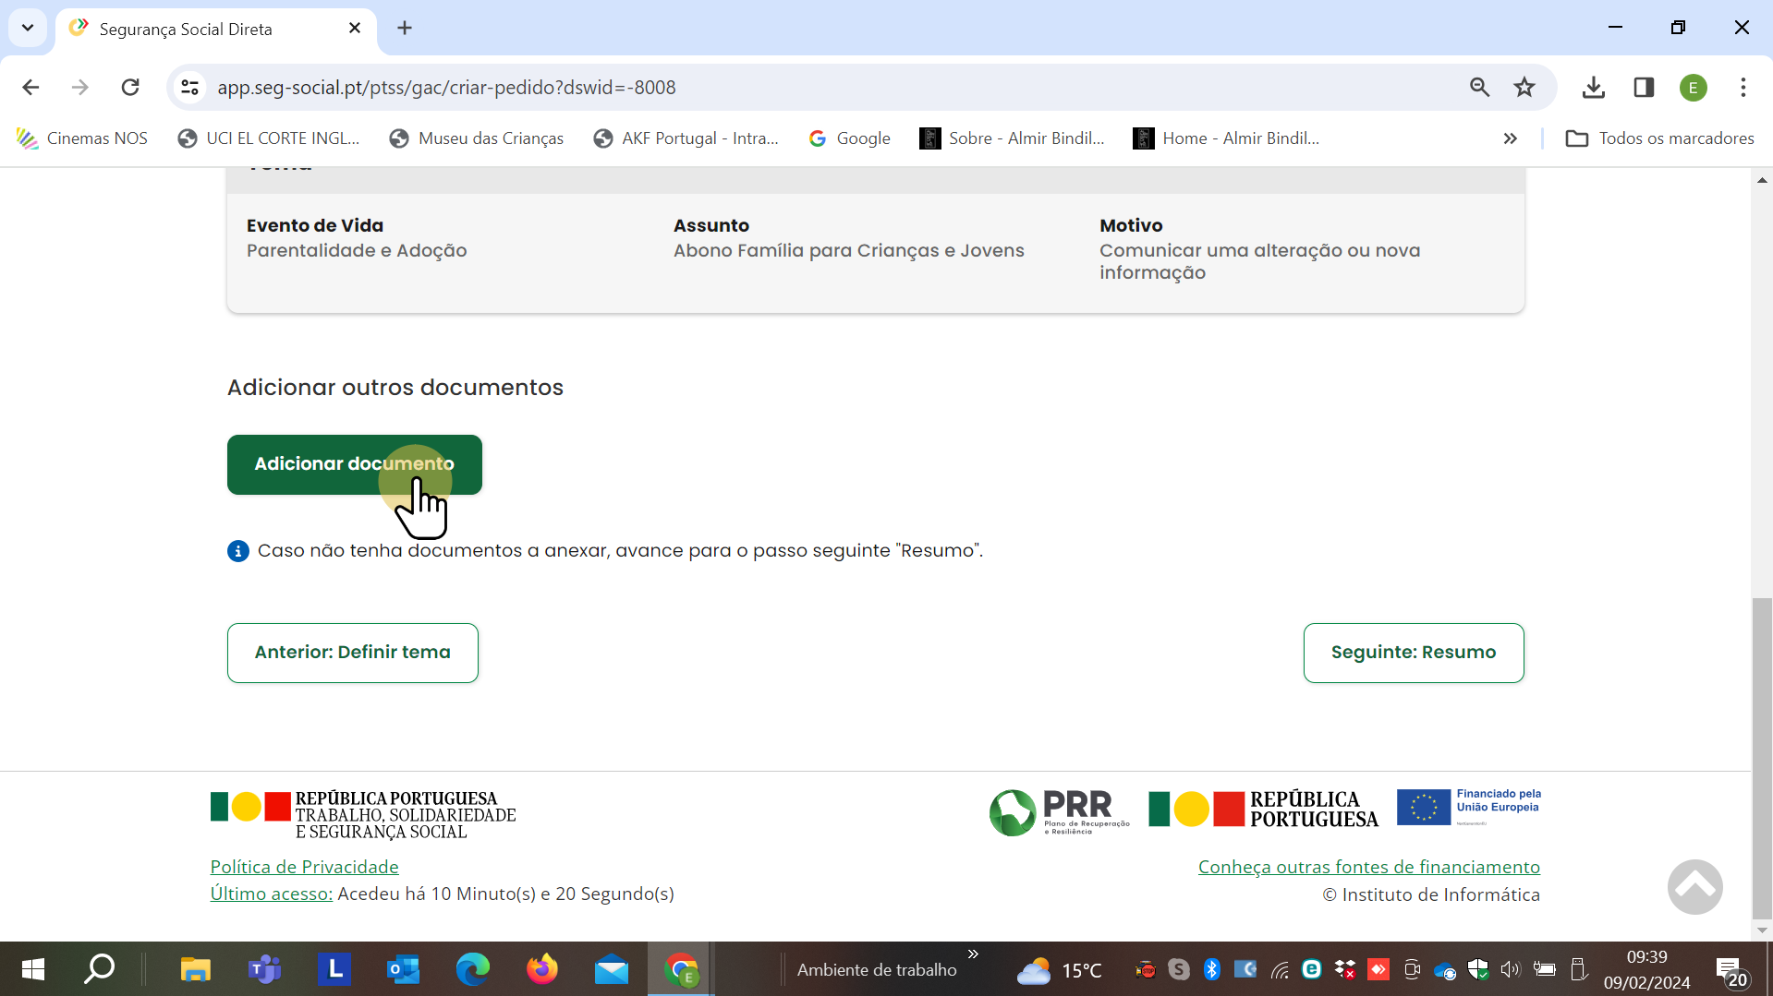Open Firefox from the taskbar
The height and width of the screenshot is (996, 1773).
point(542,969)
